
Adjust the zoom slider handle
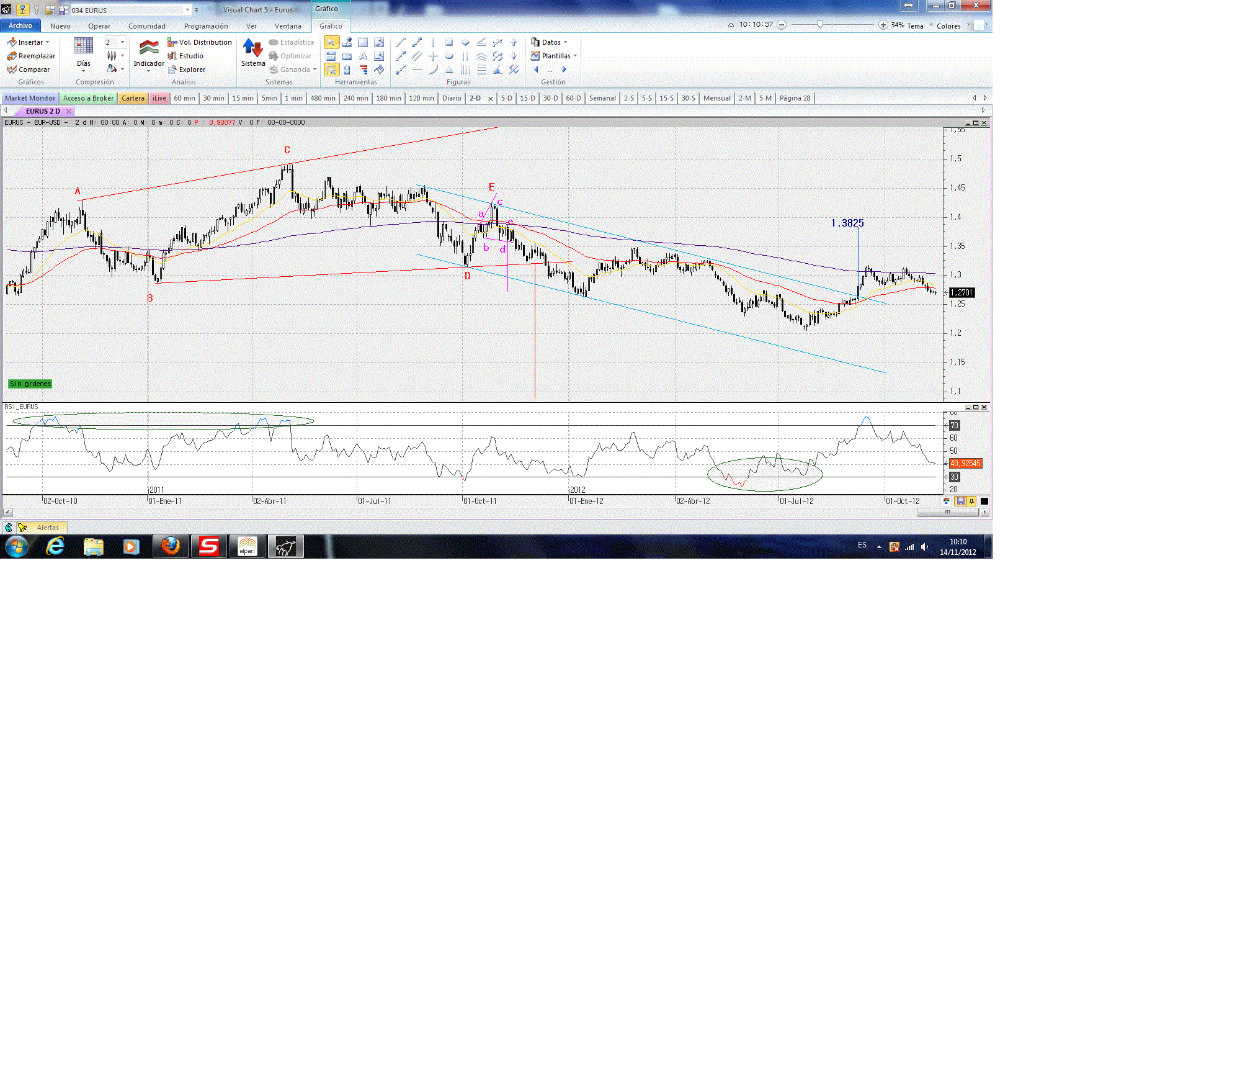tap(820, 25)
